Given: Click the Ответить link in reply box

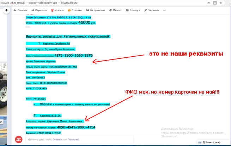Looking at the screenshot, I should click(57, 140).
